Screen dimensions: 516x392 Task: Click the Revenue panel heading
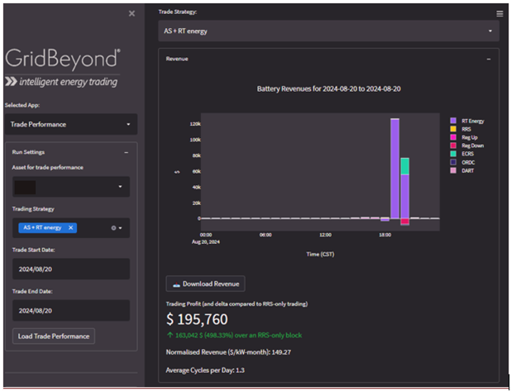(177, 59)
